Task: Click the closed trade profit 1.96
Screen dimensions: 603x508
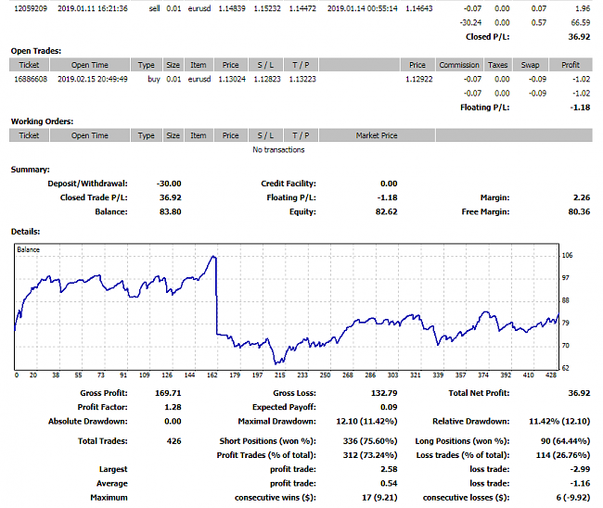Action: (583, 8)
